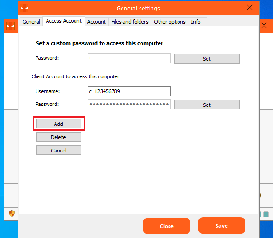
Task: Click the custom Password input field
Action: [129, 58]
